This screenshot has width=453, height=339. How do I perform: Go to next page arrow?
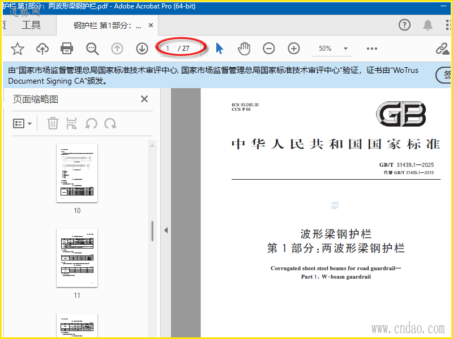pos(142,49)
